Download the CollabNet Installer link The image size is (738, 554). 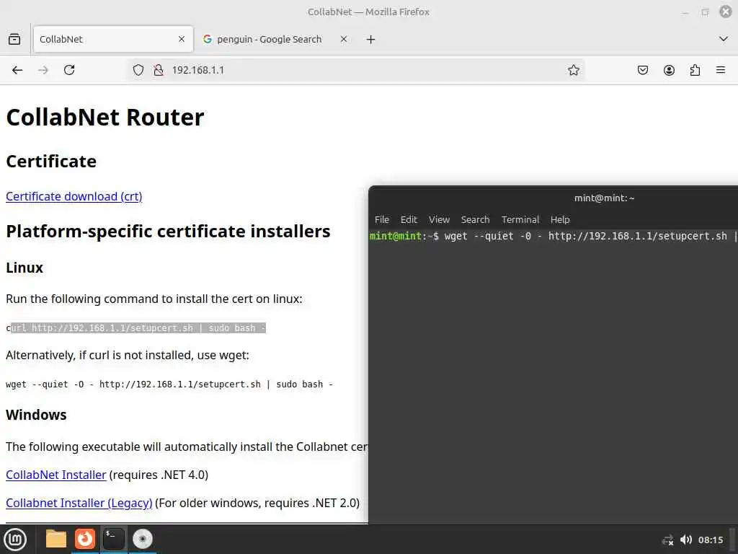tap(56, 475)
